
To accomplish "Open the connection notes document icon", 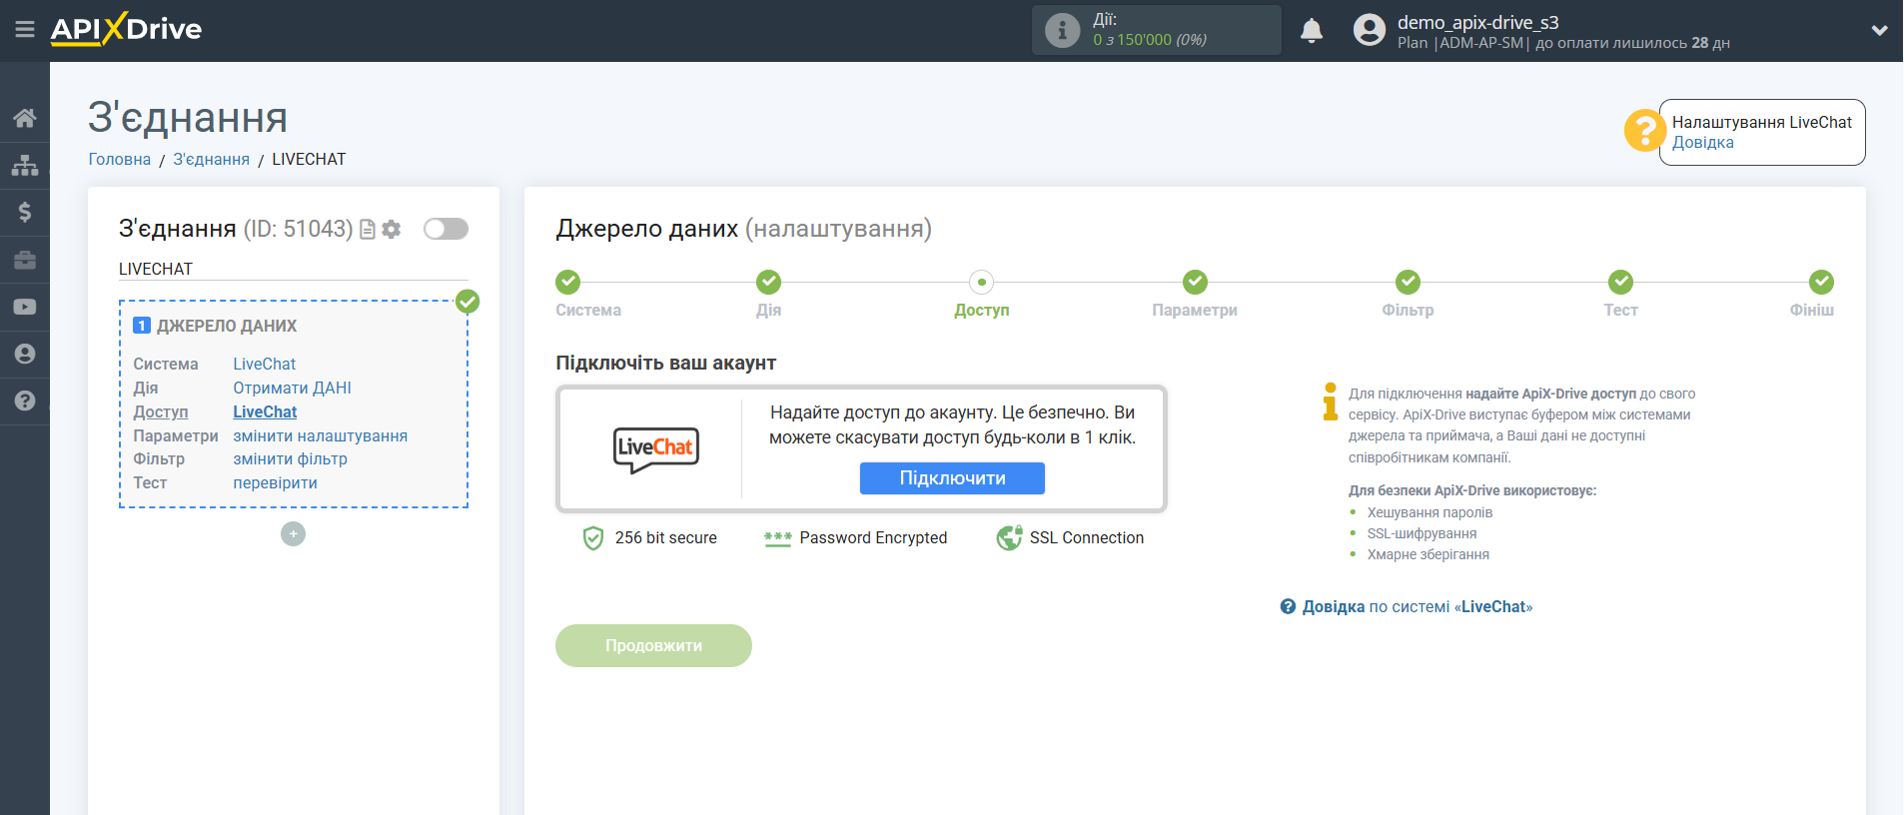I will pyautogui.click(x=368, y=229).
